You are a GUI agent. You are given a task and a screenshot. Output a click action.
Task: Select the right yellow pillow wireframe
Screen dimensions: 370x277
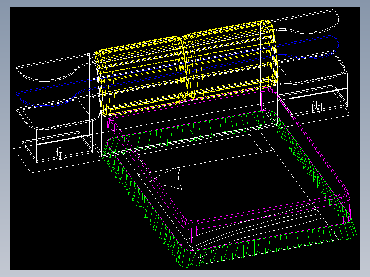(x=231, y=60)
